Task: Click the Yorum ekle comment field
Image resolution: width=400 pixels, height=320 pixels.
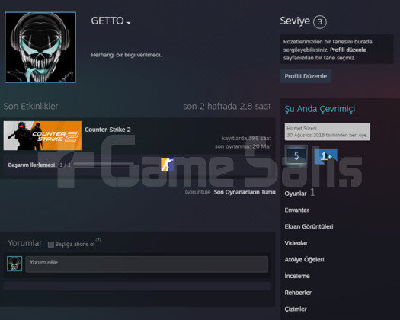Action: pyautogui.click(x=147, y=264)
